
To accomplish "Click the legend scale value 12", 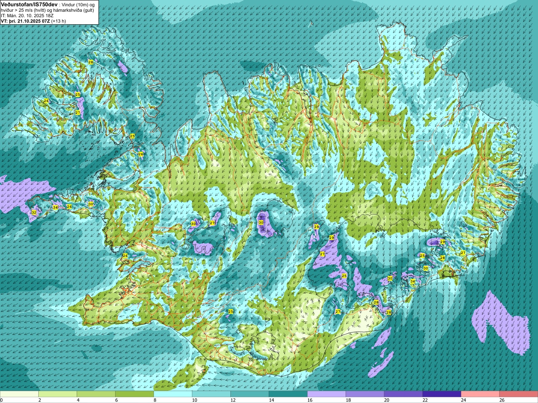I will 233,400.
